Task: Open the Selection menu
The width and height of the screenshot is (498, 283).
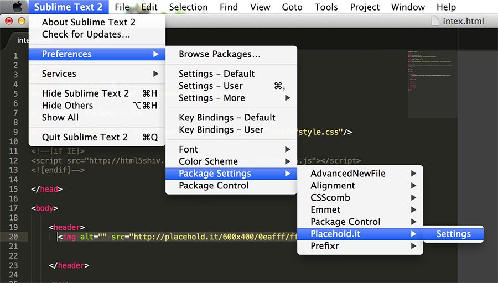Action: [188, 7]
